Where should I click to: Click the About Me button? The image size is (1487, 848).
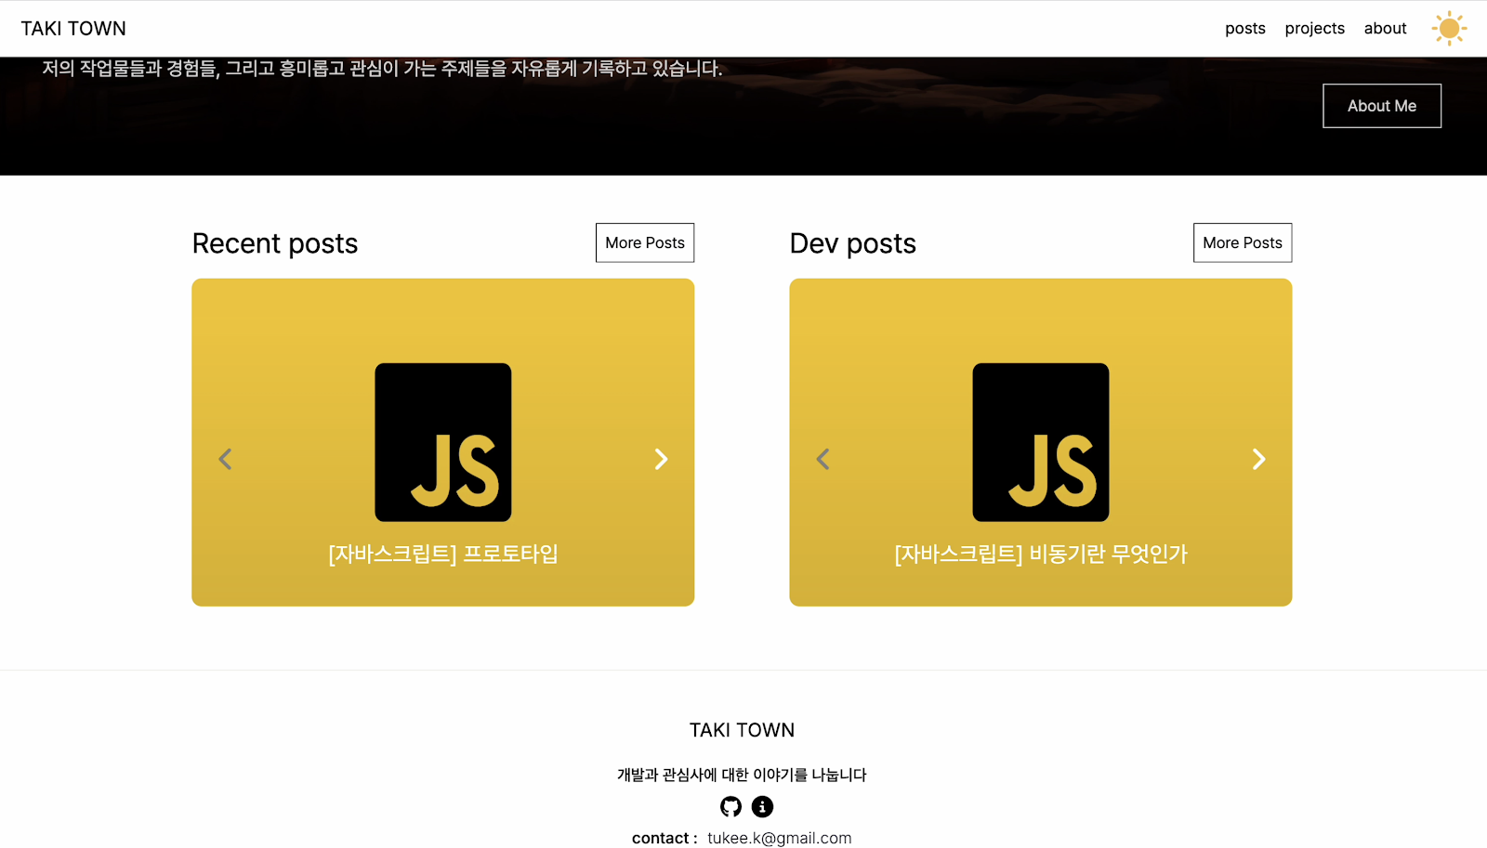[x=1382, y=106]
